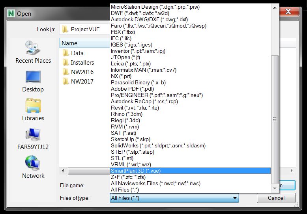Choose SAT (*.sat) entry
The width and height of the screenshot is (307, 214).
tap(190, 133)
